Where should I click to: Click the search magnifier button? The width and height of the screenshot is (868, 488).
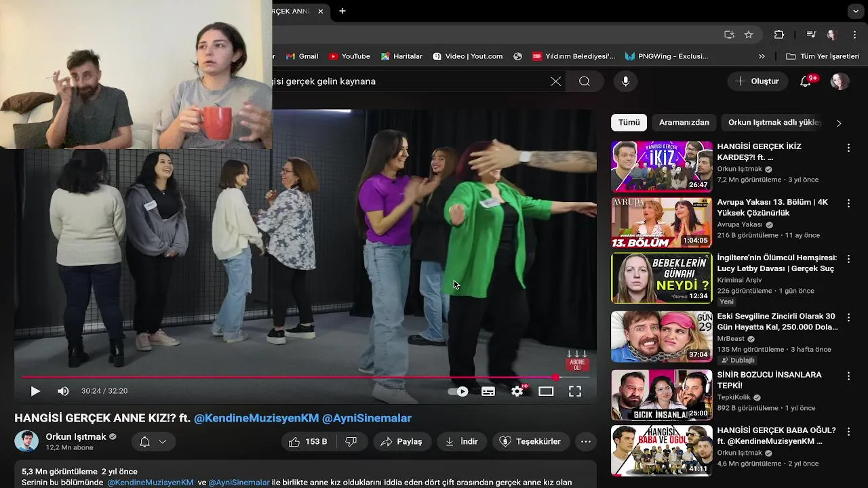tap(585, 81)
